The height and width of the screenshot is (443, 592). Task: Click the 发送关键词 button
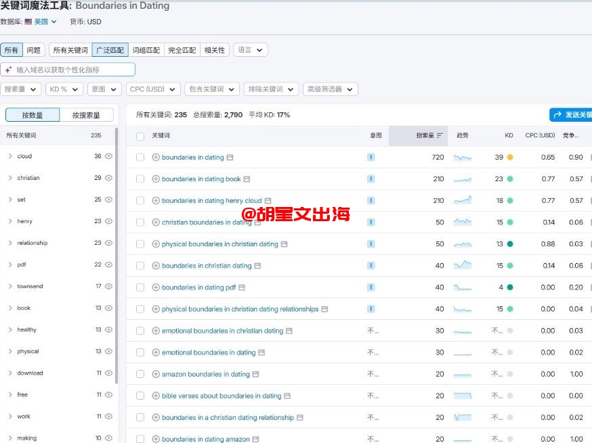click(x=570, y=115)
